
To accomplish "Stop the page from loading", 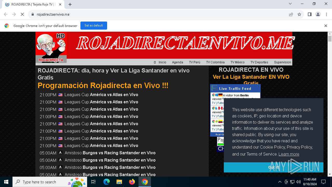I will 22,15.
